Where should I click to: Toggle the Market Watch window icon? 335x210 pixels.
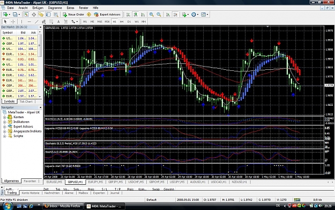(x=26, y=15)
